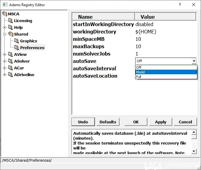
Task: Click the Undo button
Action: (83, 122)
